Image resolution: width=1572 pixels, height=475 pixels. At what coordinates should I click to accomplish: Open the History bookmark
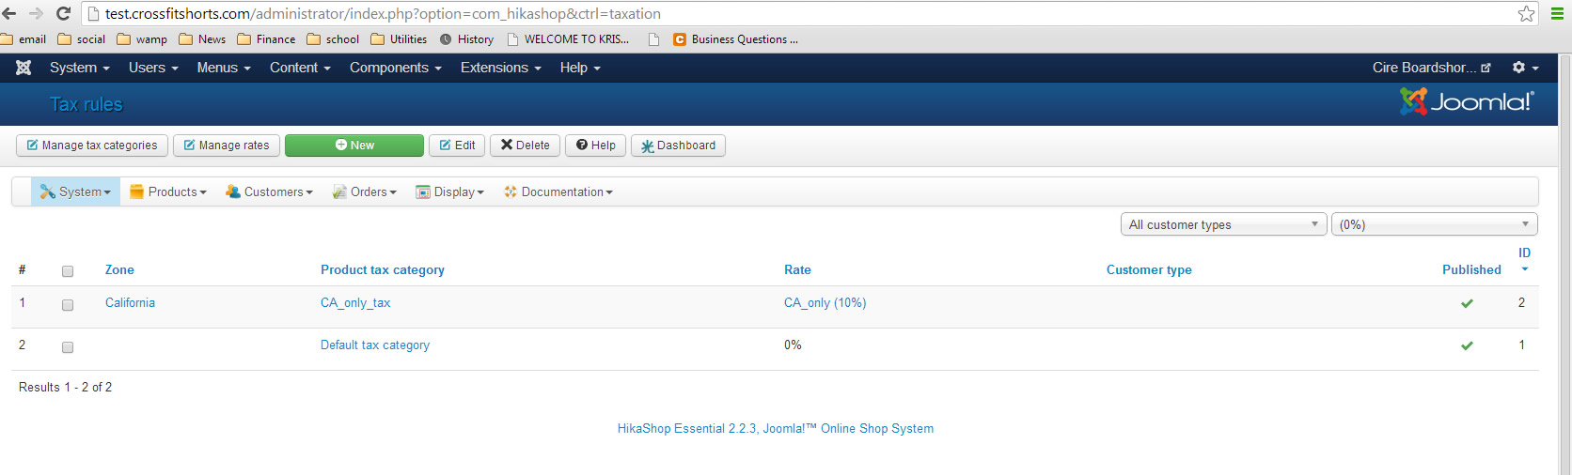tap(466, 39)
